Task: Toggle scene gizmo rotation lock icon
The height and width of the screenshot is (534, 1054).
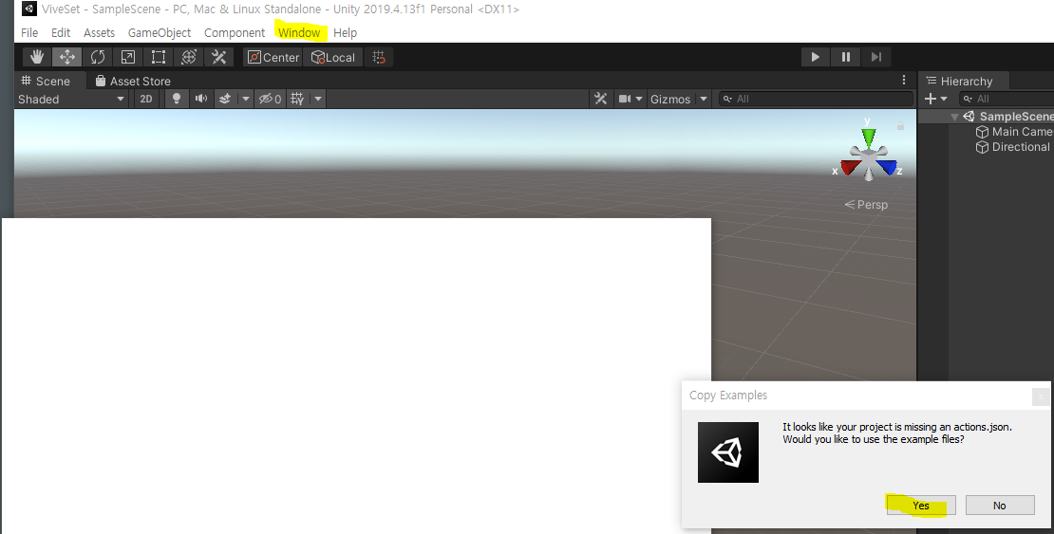Action: [901, 125]
